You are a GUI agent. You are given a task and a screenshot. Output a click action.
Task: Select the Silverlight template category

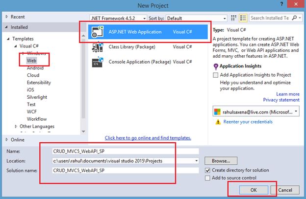pos(37,97)
